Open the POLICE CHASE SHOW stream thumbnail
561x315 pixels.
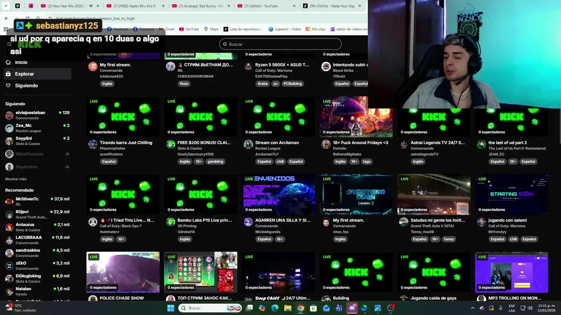coord(123,272)
